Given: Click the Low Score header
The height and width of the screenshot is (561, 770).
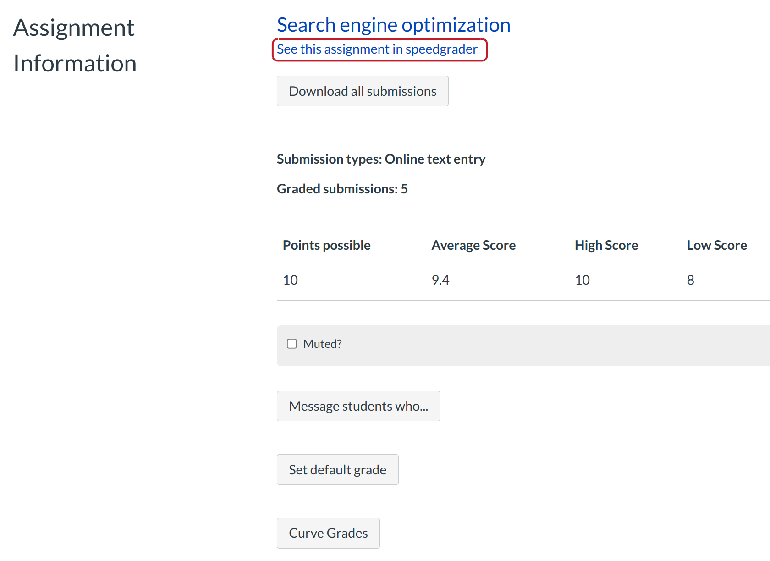Looking at the screenshot, I should click(x=716, y=245).
